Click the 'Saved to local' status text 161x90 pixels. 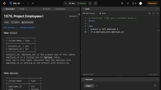[x=88, y=74]
